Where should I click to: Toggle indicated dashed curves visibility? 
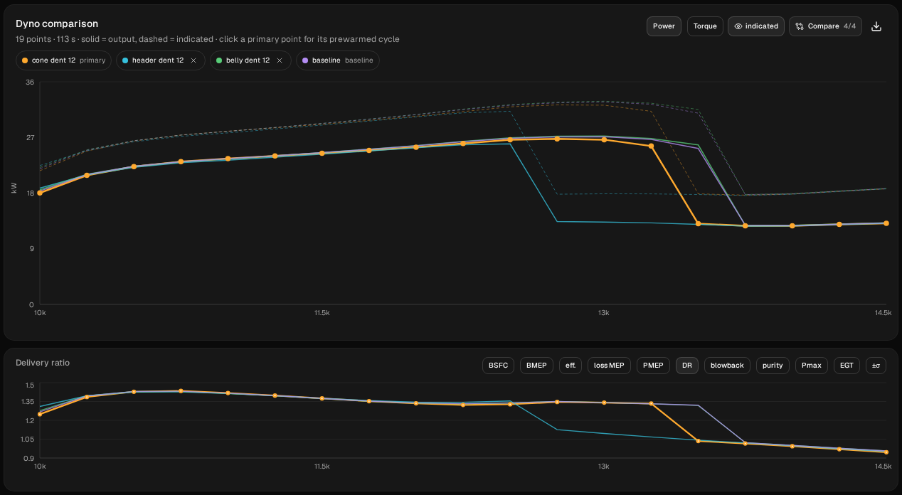756,26
